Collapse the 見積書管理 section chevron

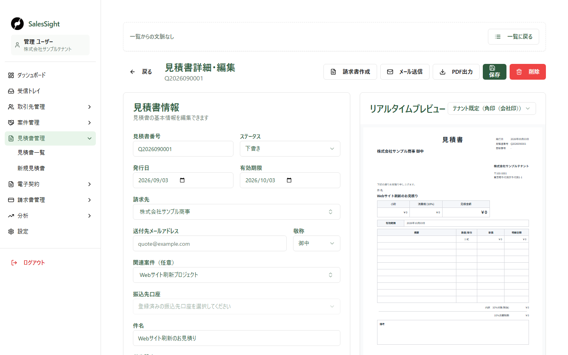(90, 138)
